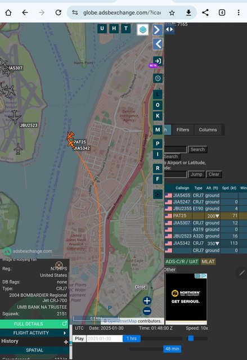
Task: Toggle the I map option
Action: click(x=158, y=154)
